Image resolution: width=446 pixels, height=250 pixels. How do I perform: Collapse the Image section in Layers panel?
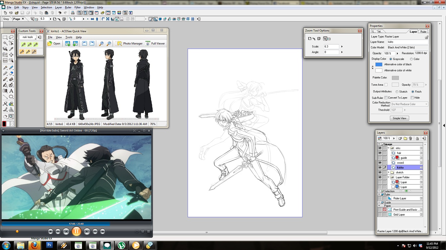(379, 144)
